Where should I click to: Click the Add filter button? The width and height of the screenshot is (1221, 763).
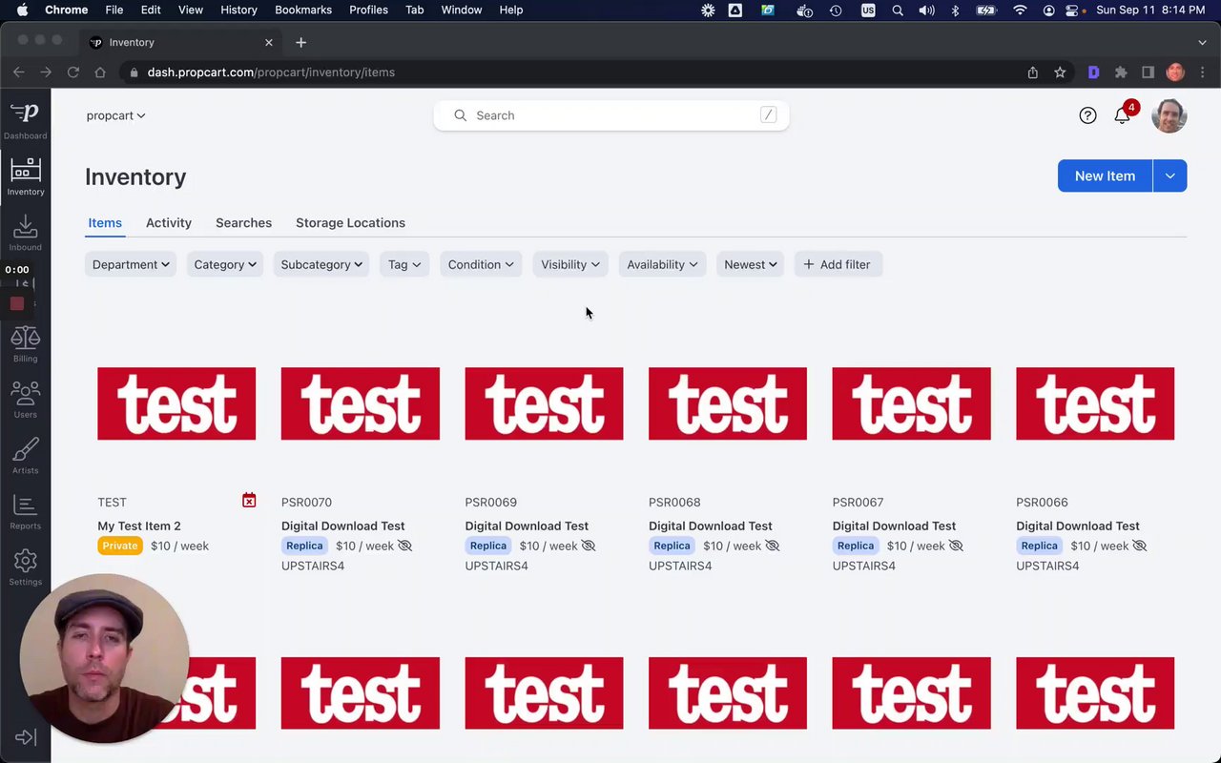(838, 264)
